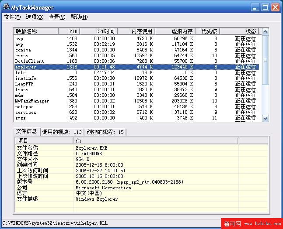Select the Dot1xClient process row

(x=136, y=61)
